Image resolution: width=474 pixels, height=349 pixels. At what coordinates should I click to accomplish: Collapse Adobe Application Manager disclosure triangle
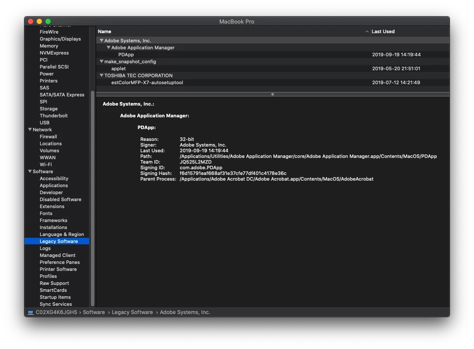[108, 48]
